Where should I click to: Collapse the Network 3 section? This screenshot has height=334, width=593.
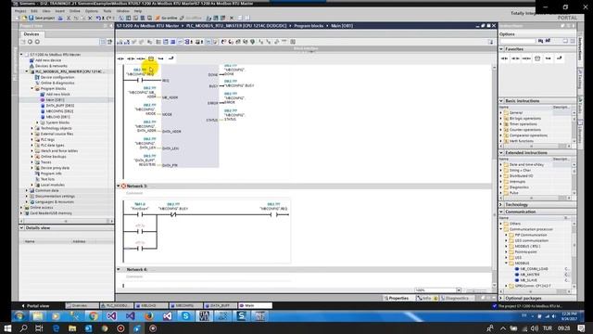click(x=119, y=186)
